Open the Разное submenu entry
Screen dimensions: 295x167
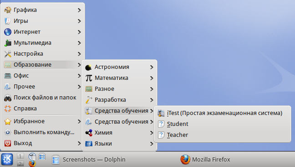pos(119,89)
